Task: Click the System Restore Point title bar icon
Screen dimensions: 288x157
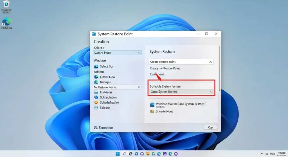Action: (x=94, y=34)
